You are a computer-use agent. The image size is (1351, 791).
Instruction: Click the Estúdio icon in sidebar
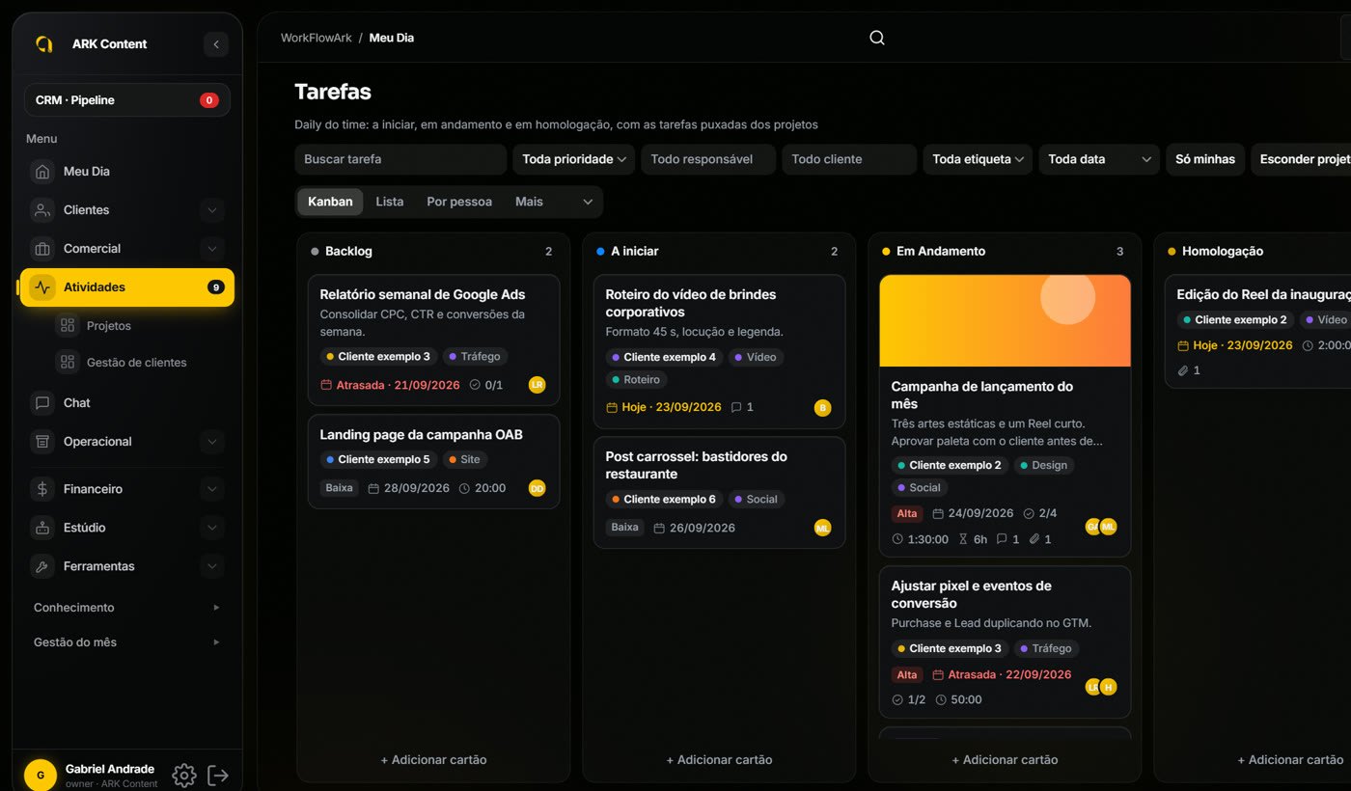[x=41, y=528]
